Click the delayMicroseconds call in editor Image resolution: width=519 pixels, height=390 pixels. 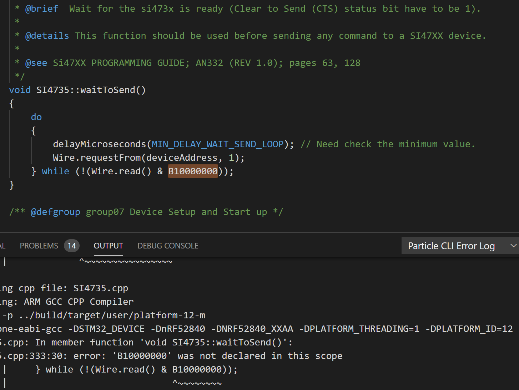click(100, 144)
